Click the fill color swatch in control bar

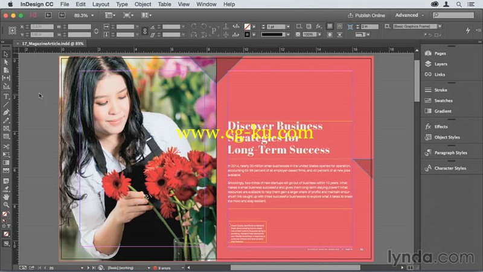tap(247, 27)
